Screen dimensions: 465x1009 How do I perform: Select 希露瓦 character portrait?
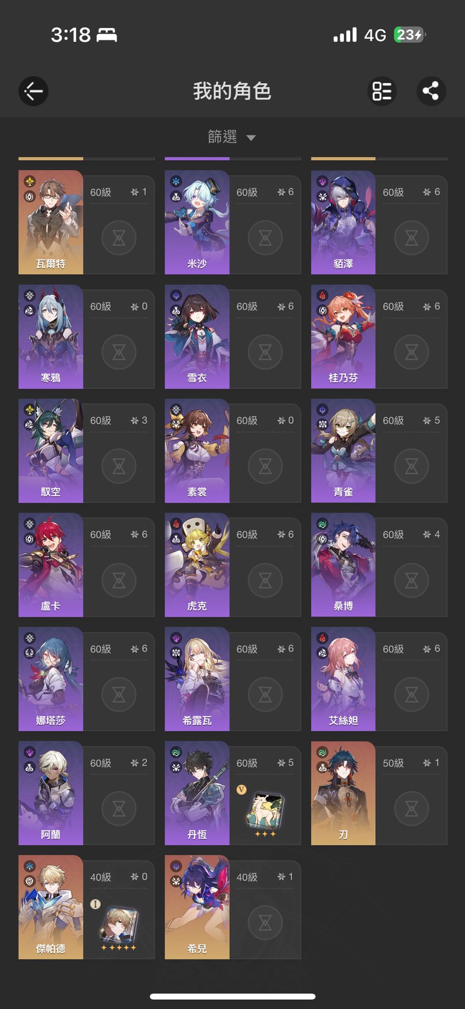197,679
